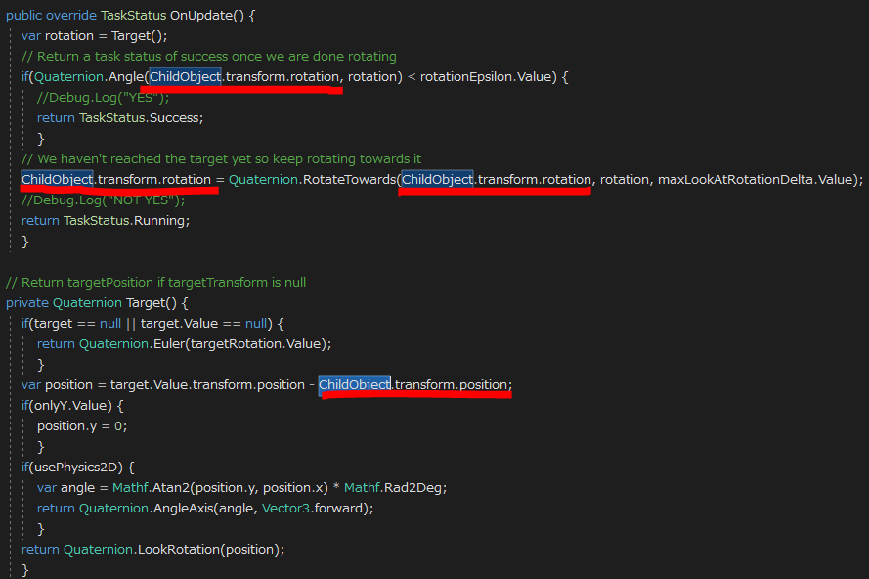Click the usePhysics2D condition
The image size is (869, 579).
coord(77,467)
